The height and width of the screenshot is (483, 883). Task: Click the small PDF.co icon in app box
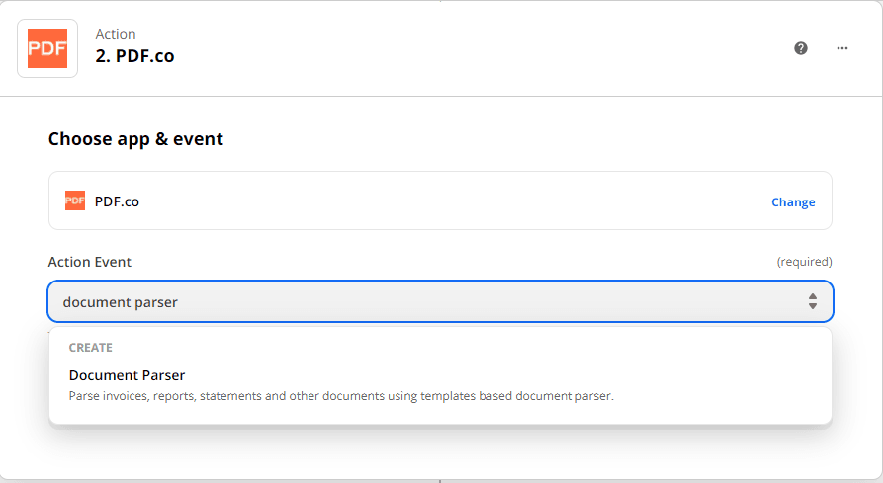[75, 201]
